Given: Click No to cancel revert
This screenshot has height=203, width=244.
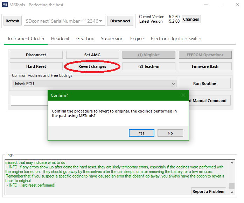Looking at the screenshot, I should coord(170,133).
